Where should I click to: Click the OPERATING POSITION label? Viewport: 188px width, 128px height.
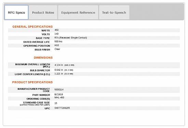click(37, 46)
